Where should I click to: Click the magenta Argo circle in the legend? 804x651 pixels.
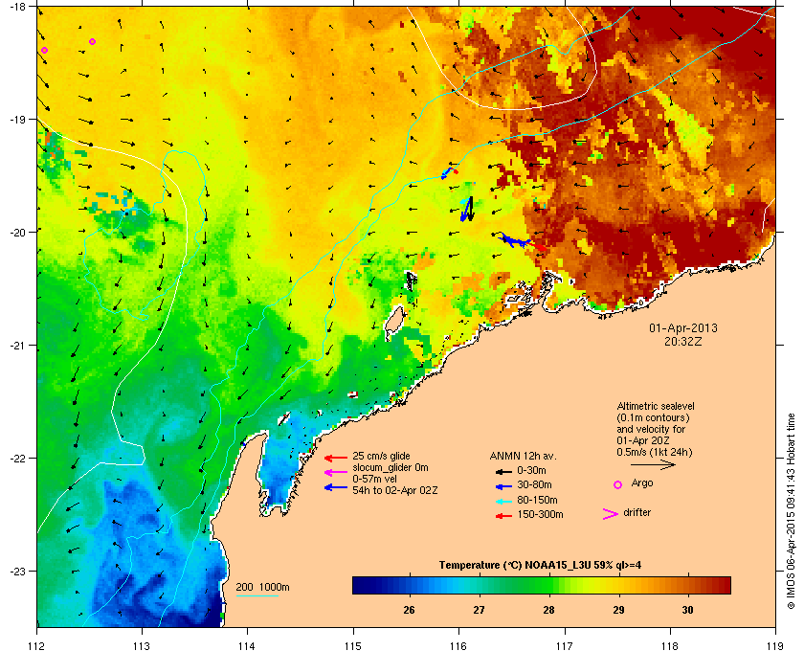click(618, 484)
